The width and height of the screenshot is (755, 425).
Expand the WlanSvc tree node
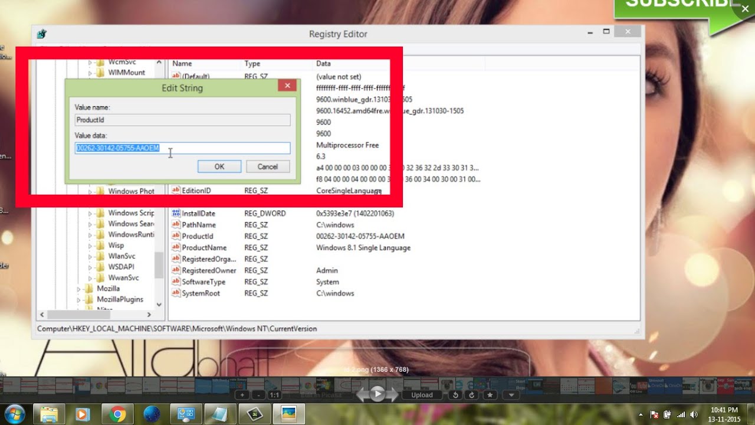click(90, 256)
